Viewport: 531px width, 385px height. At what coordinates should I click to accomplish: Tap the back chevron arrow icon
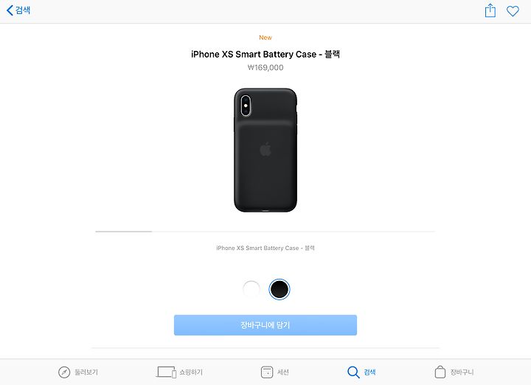pyautogui.click(x=10, y=10)
